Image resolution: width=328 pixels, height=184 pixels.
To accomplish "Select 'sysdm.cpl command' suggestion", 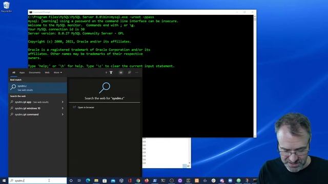I will (x=27, y=114).
